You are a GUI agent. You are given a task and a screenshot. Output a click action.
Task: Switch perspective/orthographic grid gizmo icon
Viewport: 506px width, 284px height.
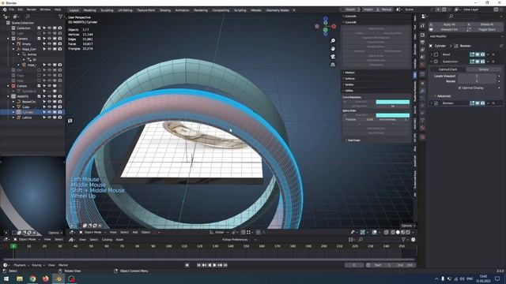pos(333,65)
